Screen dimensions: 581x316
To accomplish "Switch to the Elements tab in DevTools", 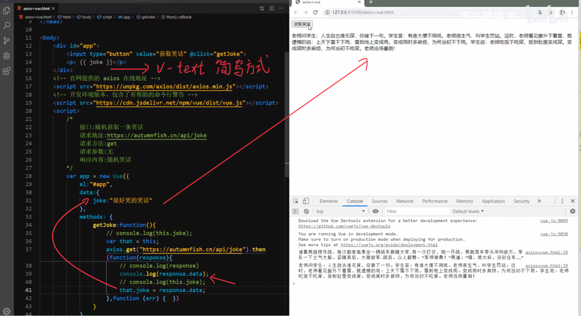I will [x=329, y=201].
